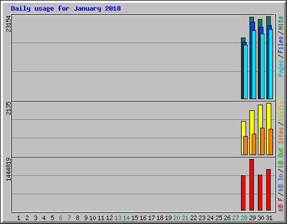Pick the red kB F bar for day 28

[x=243, y=193]
